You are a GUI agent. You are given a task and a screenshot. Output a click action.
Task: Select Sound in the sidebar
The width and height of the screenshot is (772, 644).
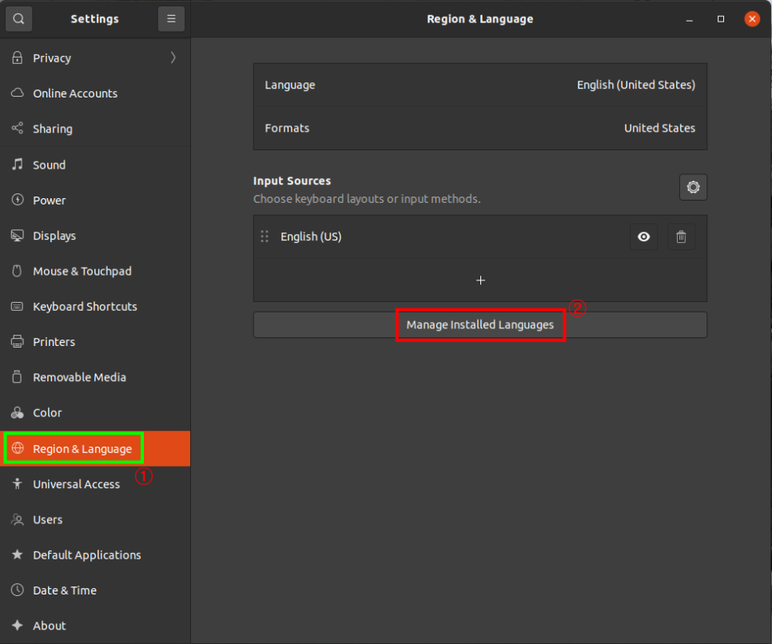click(x=95, y=165)
